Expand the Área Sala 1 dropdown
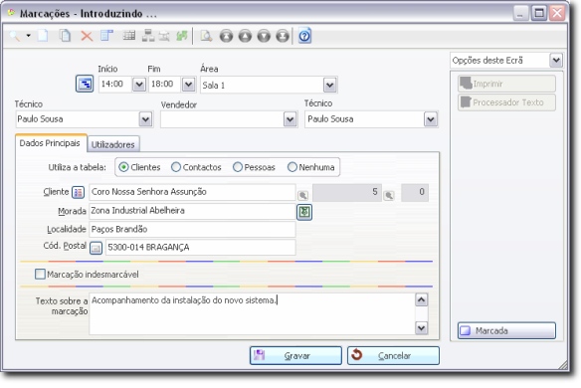This screenshot has height=388, width=581. (329, 86)
